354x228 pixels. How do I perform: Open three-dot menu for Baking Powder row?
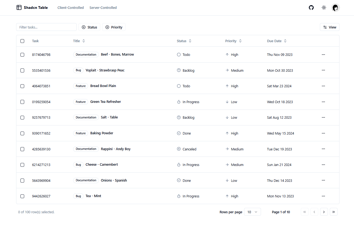(x=323, y=133)
